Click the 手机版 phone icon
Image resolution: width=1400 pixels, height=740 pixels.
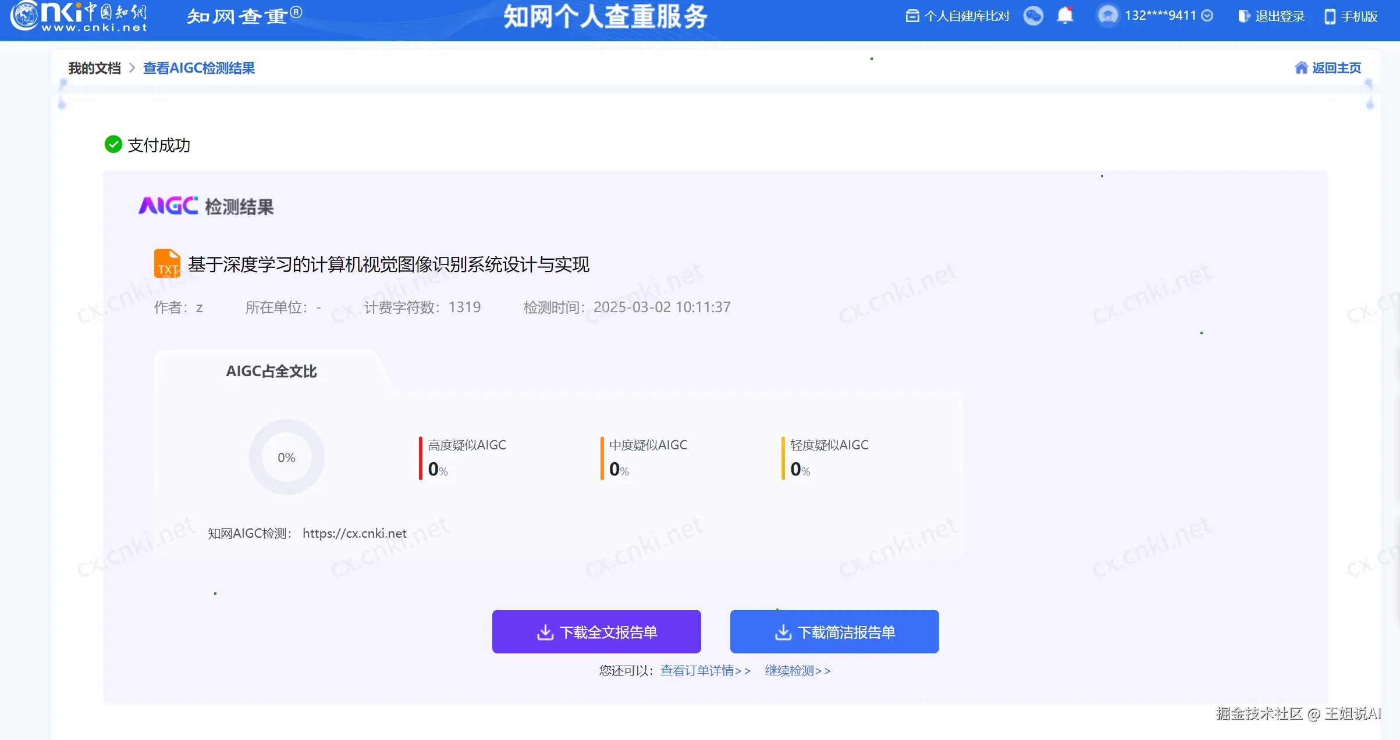pos(1330,16)
